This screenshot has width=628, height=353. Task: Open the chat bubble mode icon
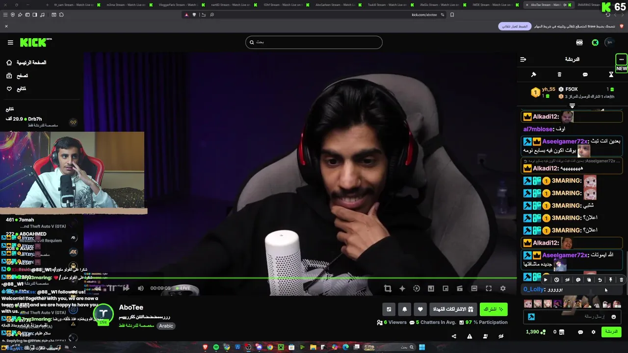click(x=585, y=75)
